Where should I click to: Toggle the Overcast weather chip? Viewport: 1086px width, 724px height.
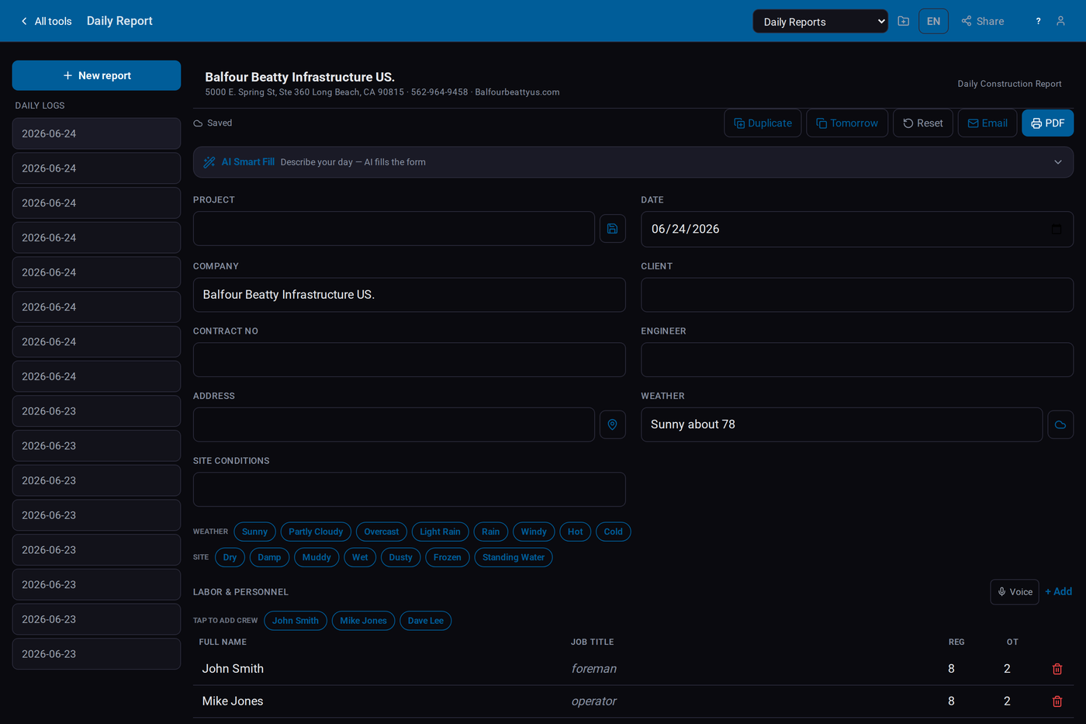(382, 532)
